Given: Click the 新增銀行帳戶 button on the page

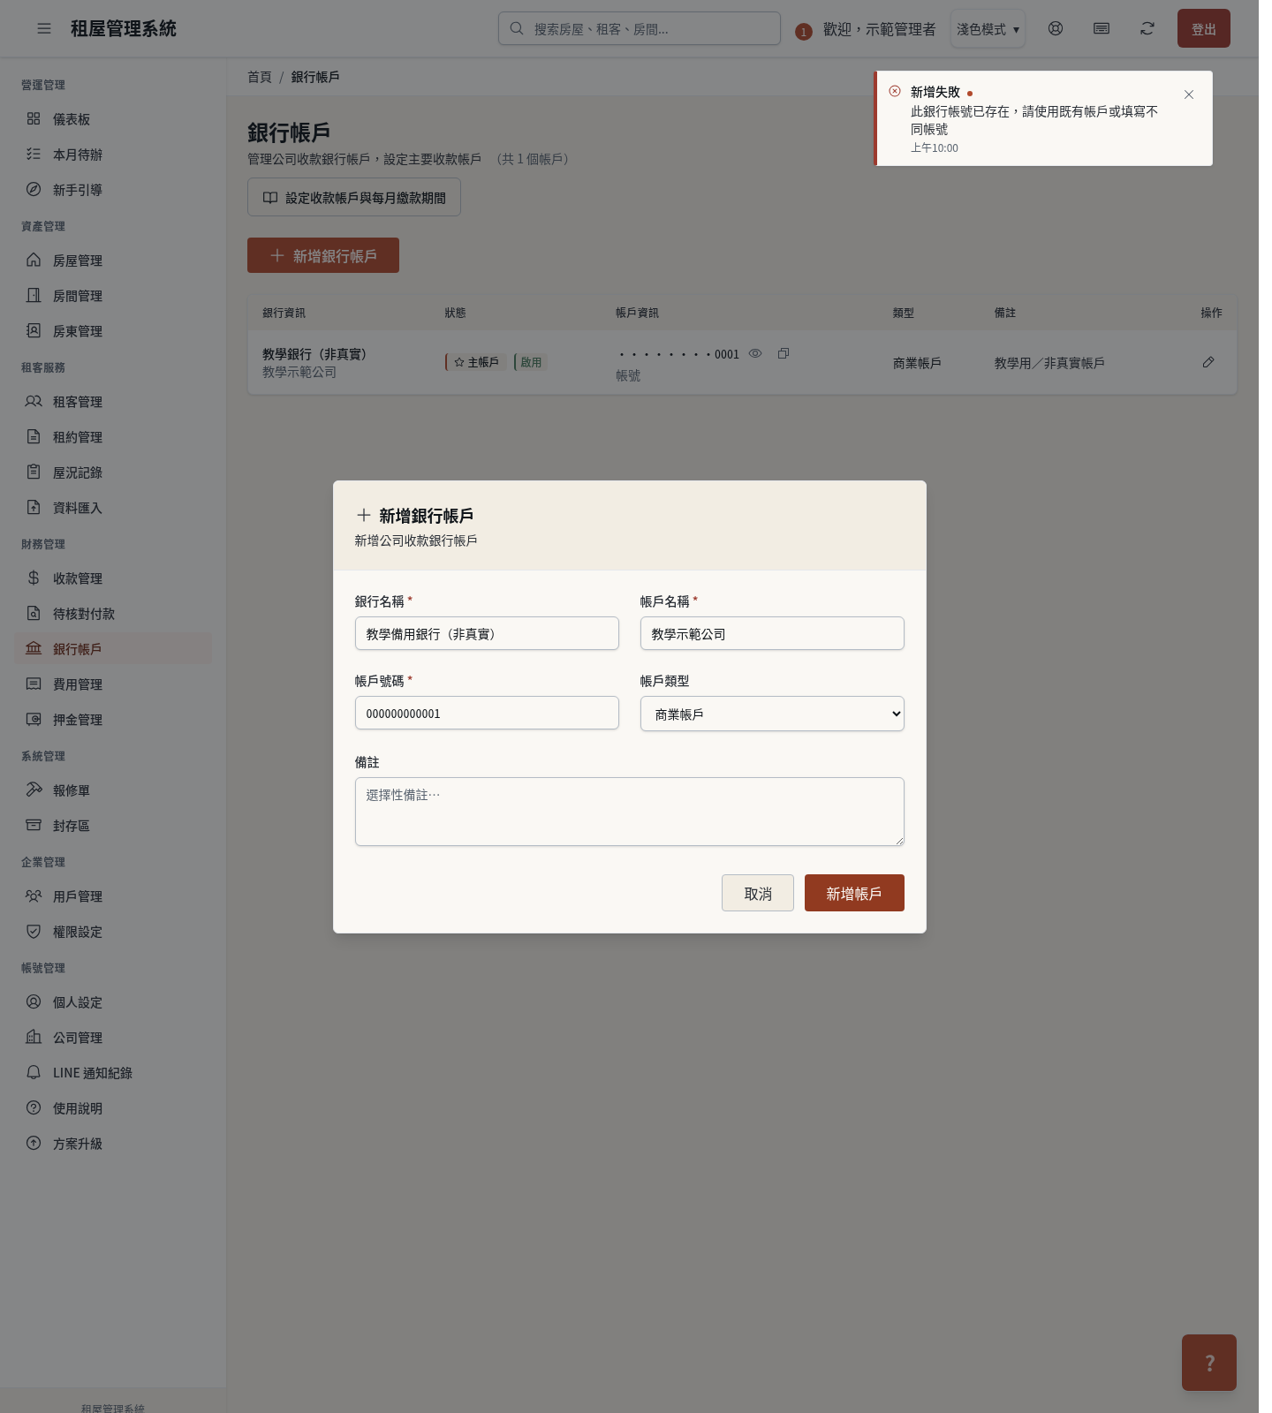Looking at the screenshot, I should [x=323, y=255].
